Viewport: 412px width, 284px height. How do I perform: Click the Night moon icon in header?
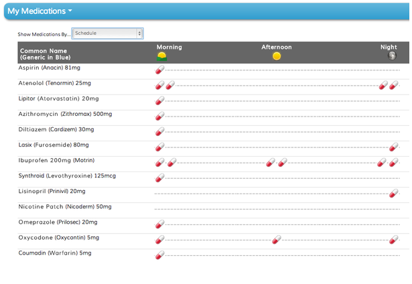pos(392,56)
